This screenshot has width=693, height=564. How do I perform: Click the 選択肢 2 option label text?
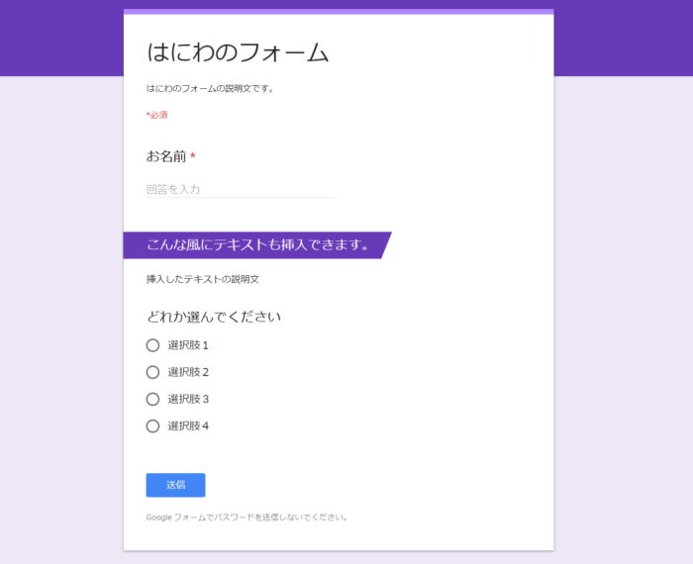(188, 372)
